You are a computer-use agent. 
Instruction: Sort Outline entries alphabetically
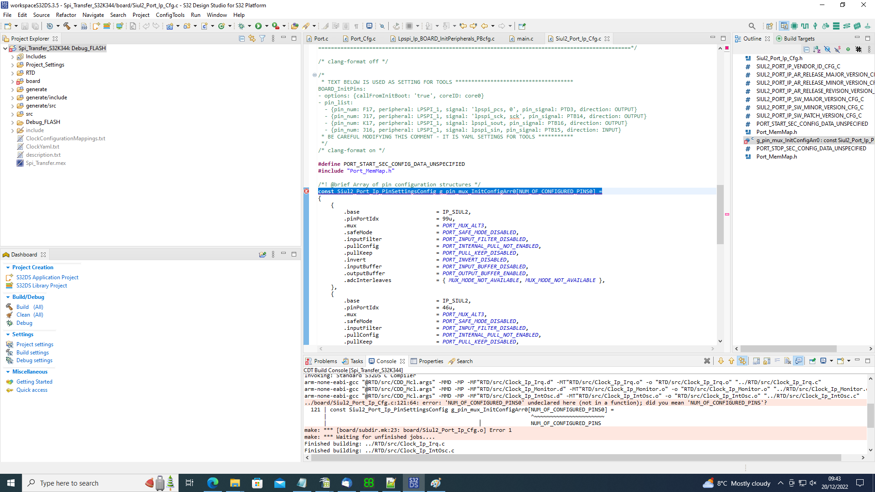(x=816, y=49)
